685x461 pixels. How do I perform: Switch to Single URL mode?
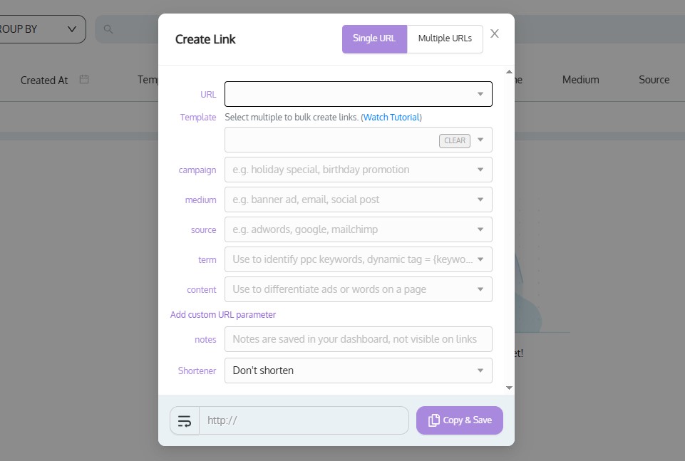click(x=374, y=39)
